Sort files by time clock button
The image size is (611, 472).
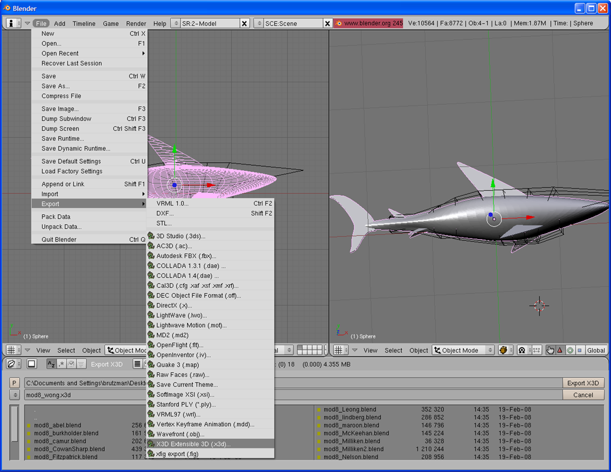[71, 364]
